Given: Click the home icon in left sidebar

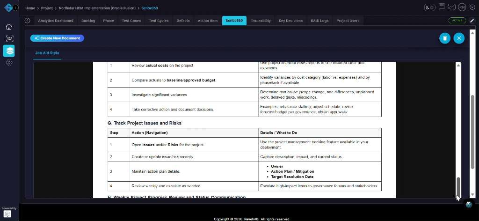Looking at the screenshot, I should pos(9,27).
